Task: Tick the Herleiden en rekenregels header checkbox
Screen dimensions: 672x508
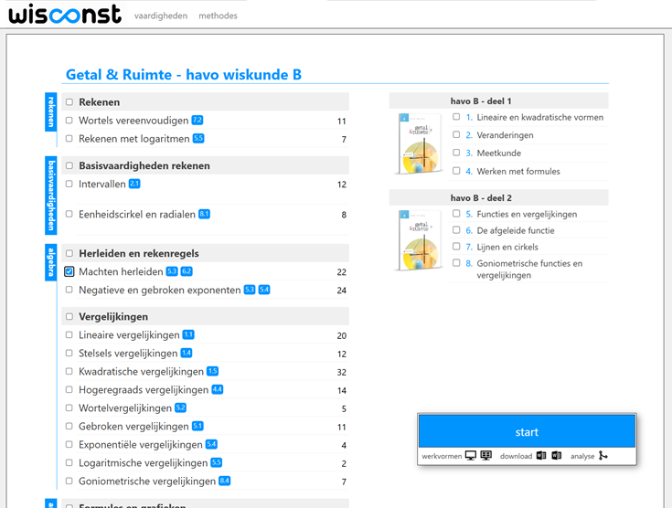Action: click(x=69, y=253)
